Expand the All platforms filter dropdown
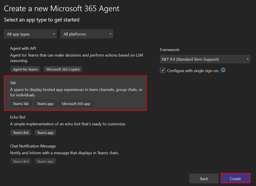 click(x=87, y=34)
